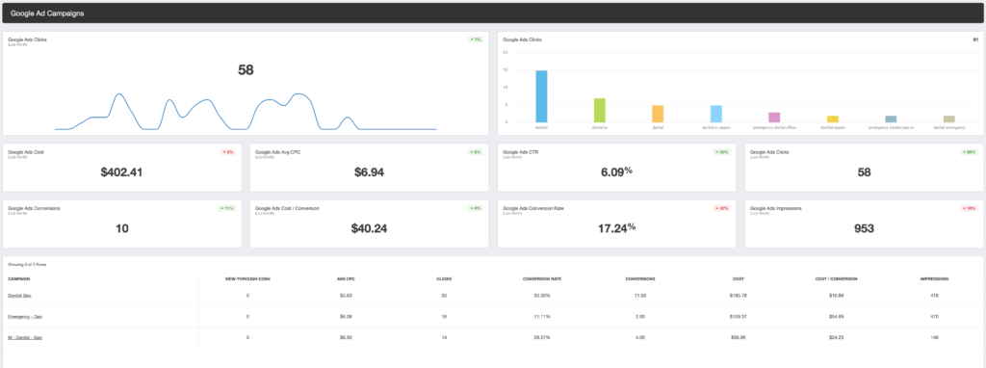Click the 11.11% conversion rate cell
Screen dimensions: 986x368
(x=542, y=316)
